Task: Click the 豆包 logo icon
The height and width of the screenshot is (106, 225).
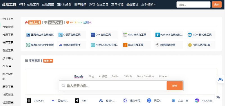Action: point(53,101)
